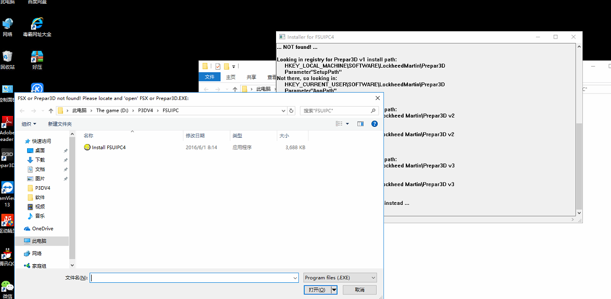Select the 微信 desktop icon
Image resolution: width=611 pixels, height=299 pixels.
(x=7, y=289)
